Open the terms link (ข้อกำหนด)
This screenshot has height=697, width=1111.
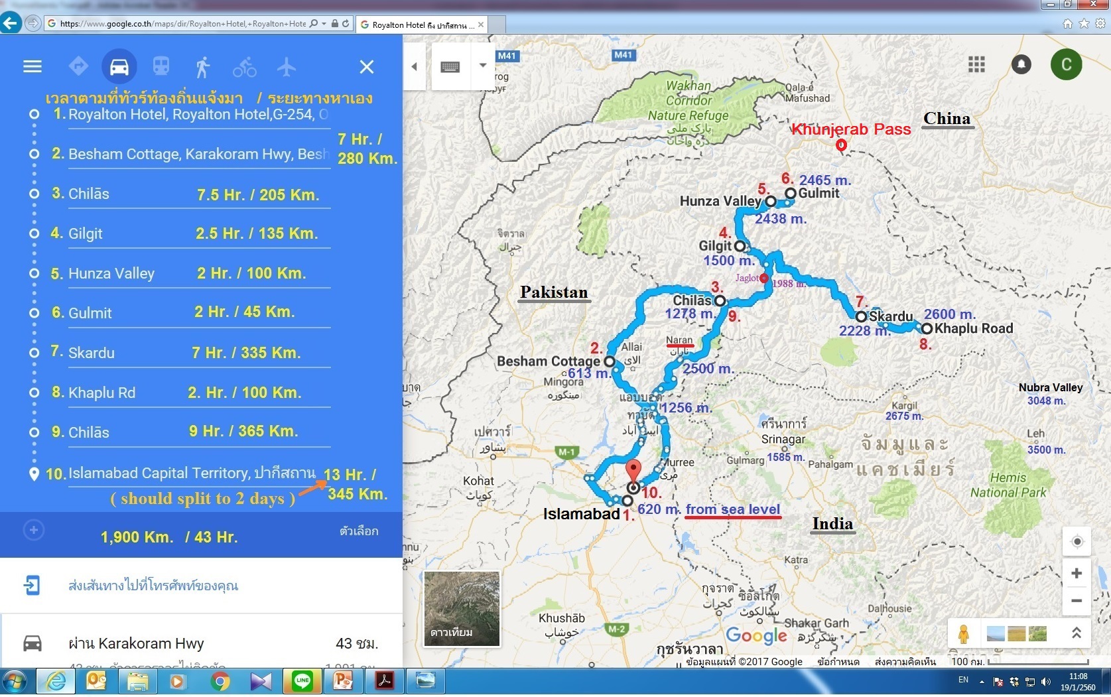(838, 661)
